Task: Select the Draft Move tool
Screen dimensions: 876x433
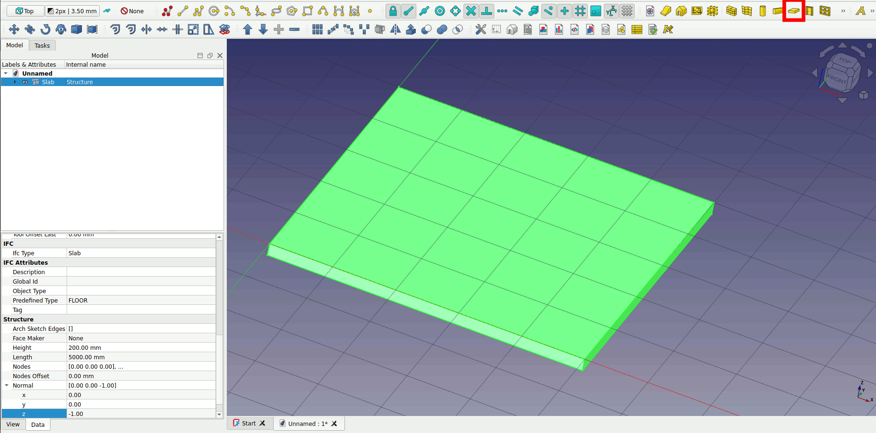Action: pos(14,29)
